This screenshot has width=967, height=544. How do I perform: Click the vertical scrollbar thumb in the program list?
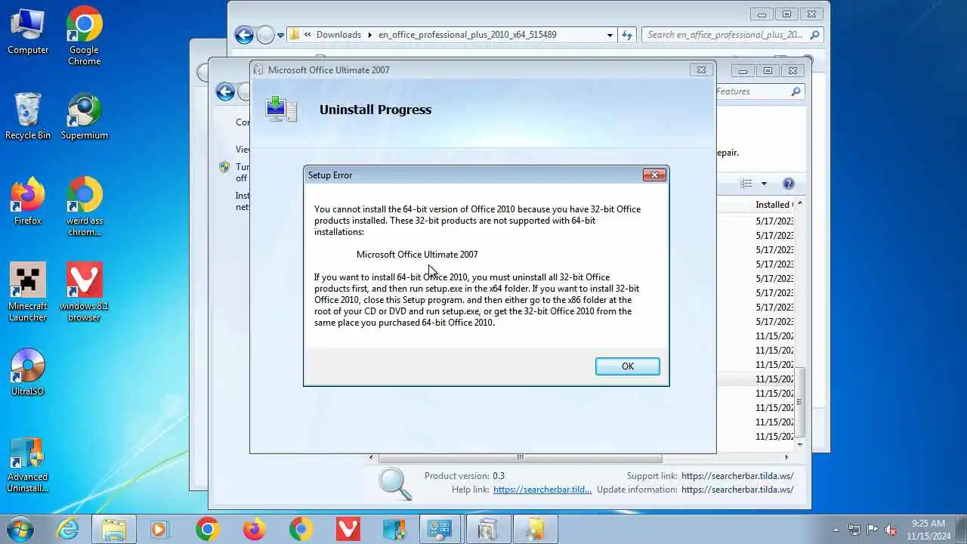(799, 402)
